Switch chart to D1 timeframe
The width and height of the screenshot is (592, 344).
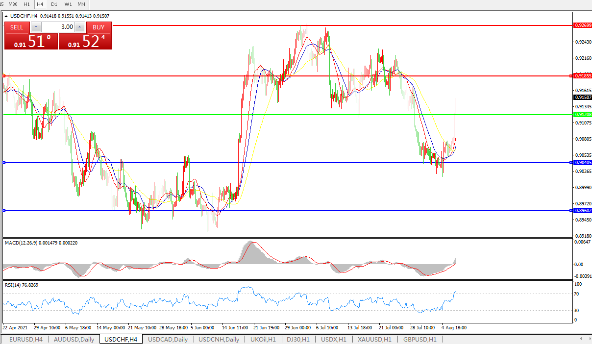pos(54,4)
